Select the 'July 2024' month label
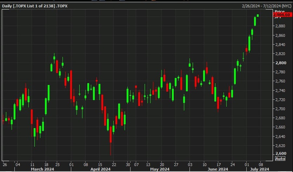This screenshot has width=293, height=172. coord(259,169)
